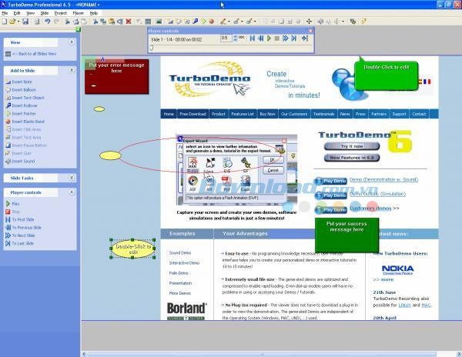Click Insert Note in sidebar
Image resolution: width=462 pixels, height=357 pixels.
[19, 82]
